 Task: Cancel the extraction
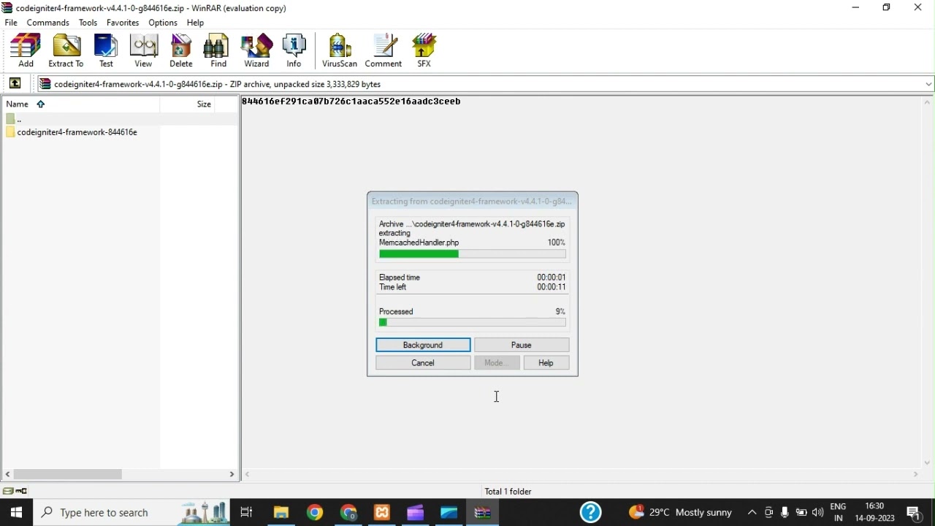pyautogui.click(x=424, y=364)
